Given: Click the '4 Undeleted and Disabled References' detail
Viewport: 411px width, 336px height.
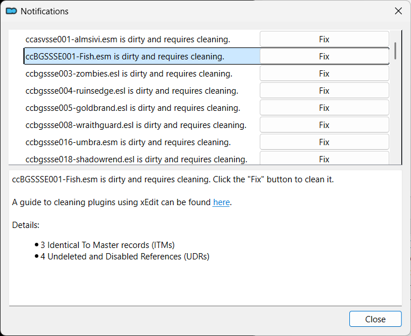Looking at the screenshot, I should pos(125,256).
